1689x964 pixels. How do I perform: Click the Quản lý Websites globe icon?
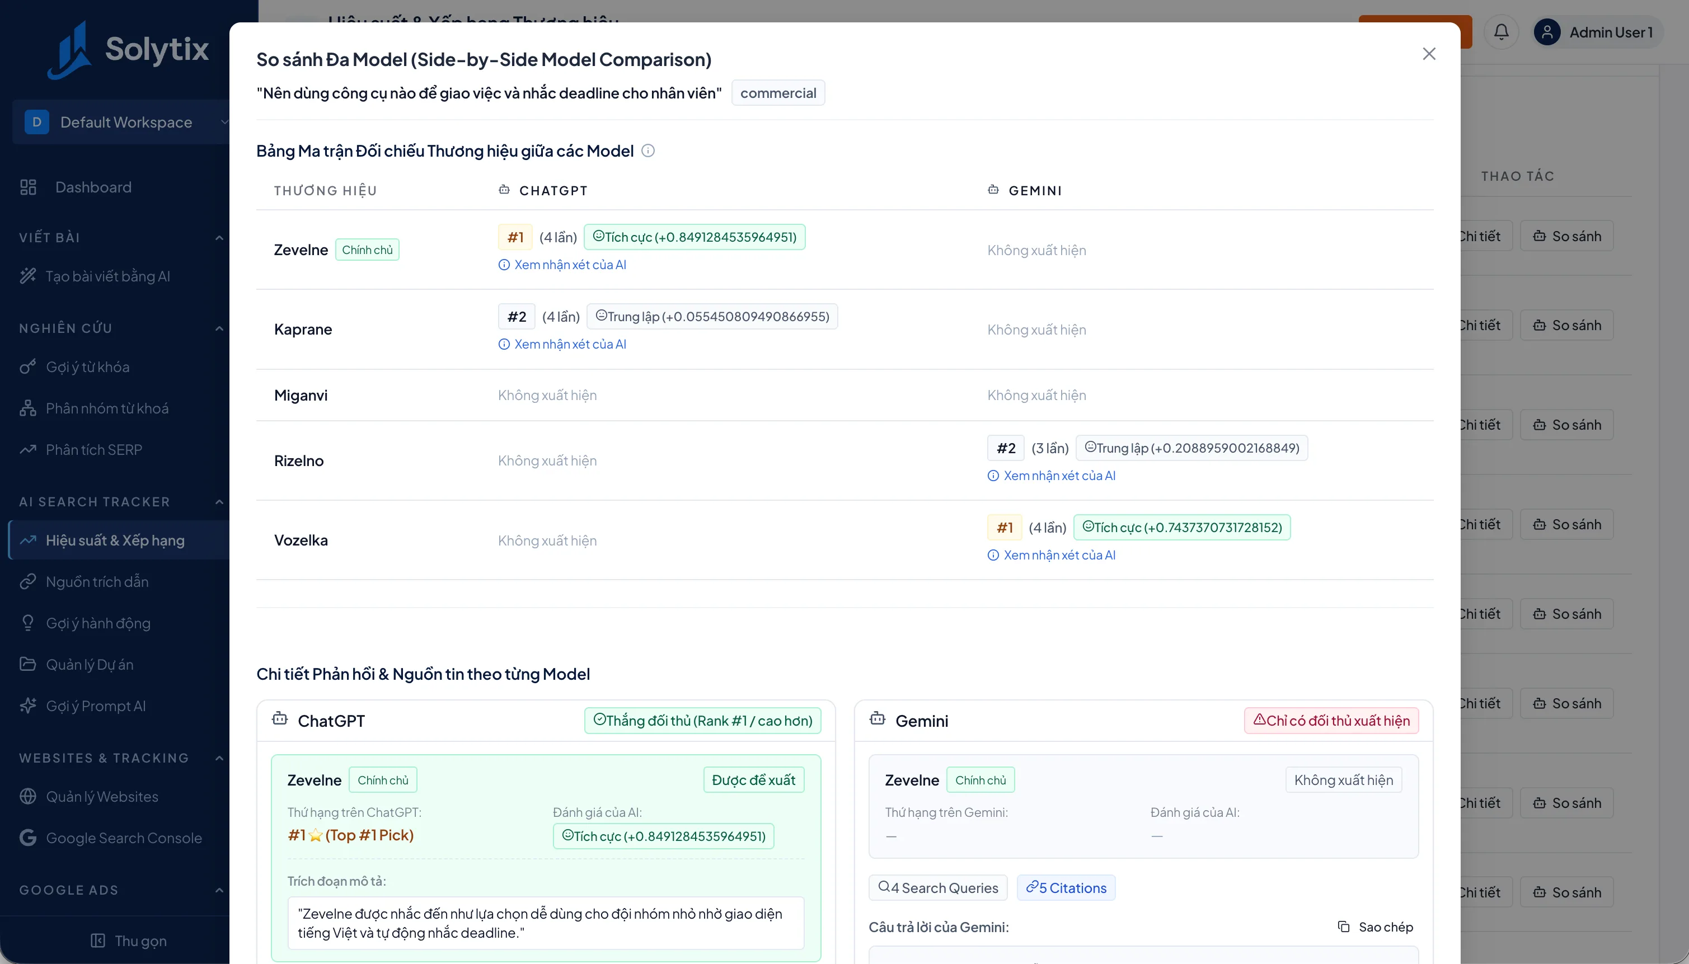[28, 797]
